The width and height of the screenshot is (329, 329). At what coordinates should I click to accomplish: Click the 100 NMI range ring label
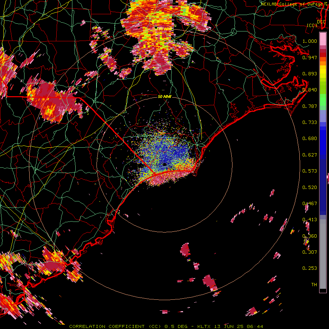point(164,29)
